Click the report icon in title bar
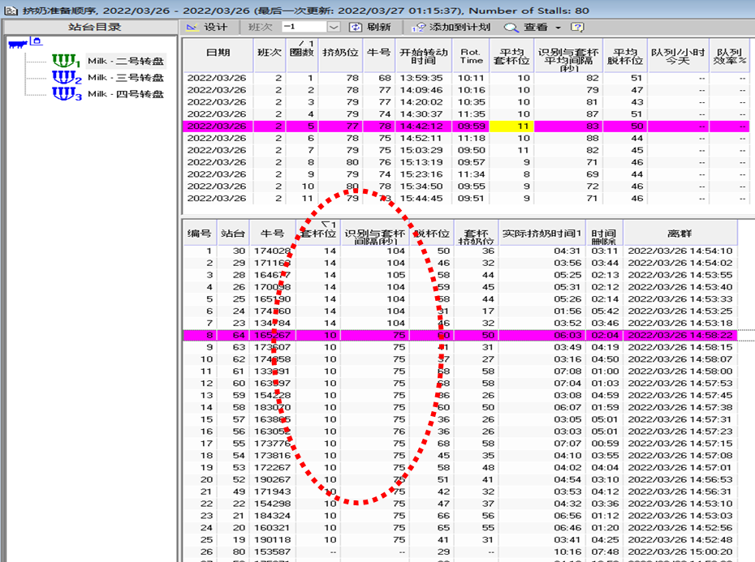The width and height of the screenshot is (755, 562). 11,11
